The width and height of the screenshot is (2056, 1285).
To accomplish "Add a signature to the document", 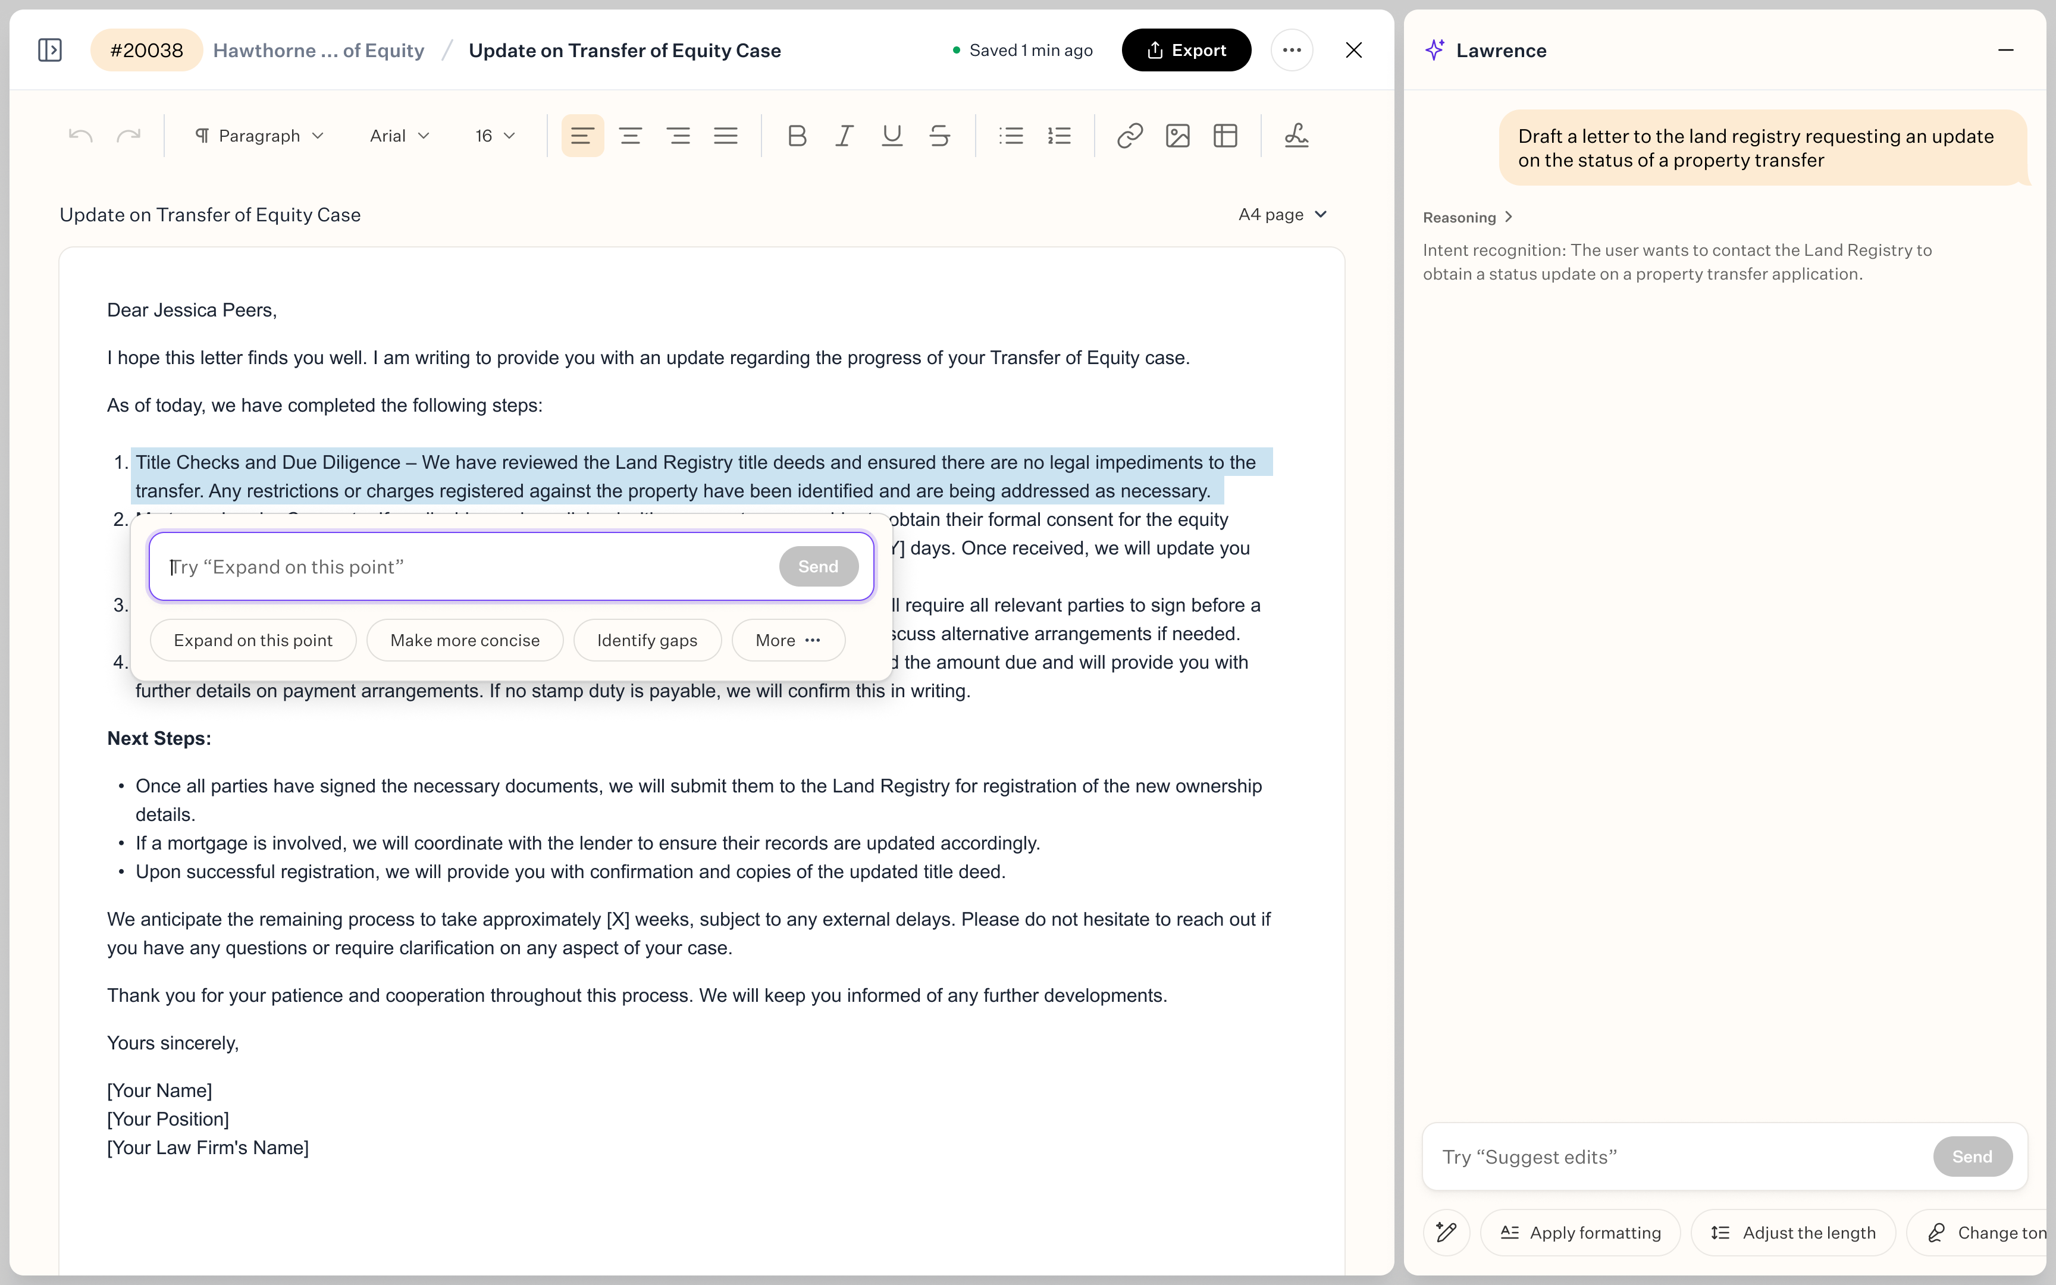I will pyautogui.click(x=1296, y=135).
